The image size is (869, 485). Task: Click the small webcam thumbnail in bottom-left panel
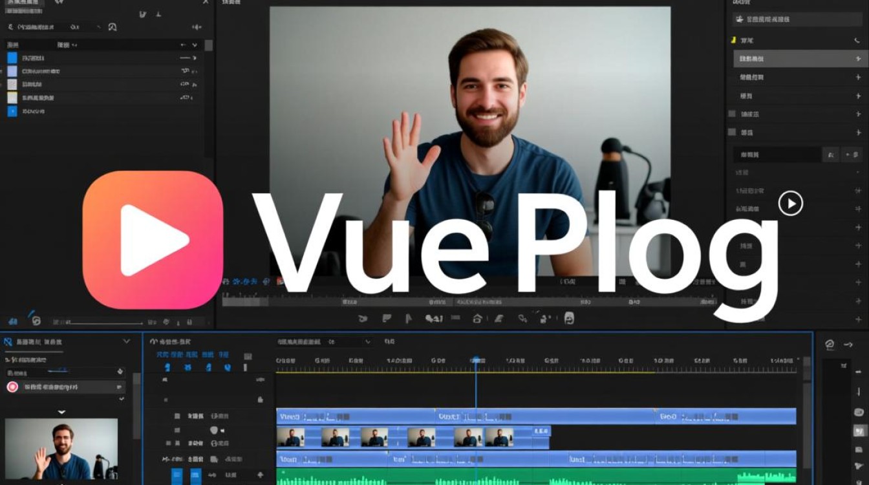coord(61,449)
